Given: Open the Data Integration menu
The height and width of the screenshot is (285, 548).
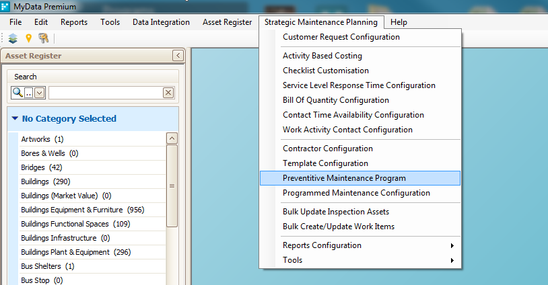Looking at the screenshot, I should tap(161, 22).
